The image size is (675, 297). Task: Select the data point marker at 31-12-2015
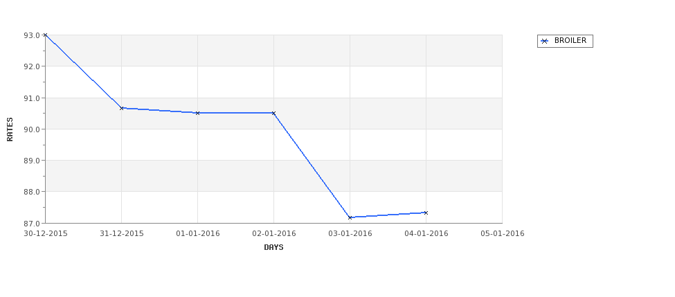(121, 108)
